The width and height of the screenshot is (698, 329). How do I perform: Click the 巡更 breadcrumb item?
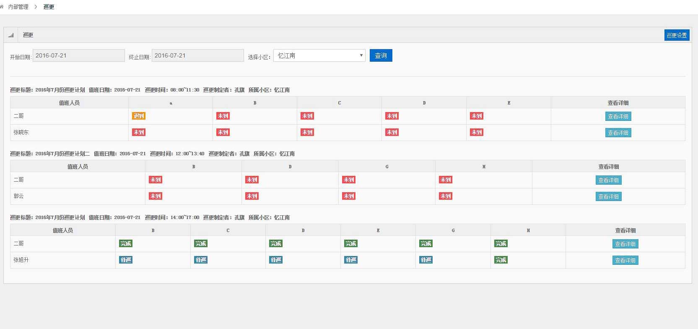click(x=49, y=7)
